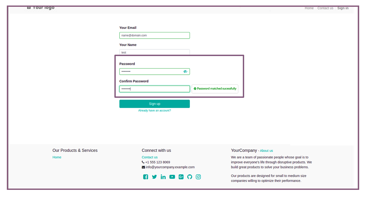This screenshot has height=197, width=366.
Task: Focus the Your Email input field
Action: pos(154,35)
